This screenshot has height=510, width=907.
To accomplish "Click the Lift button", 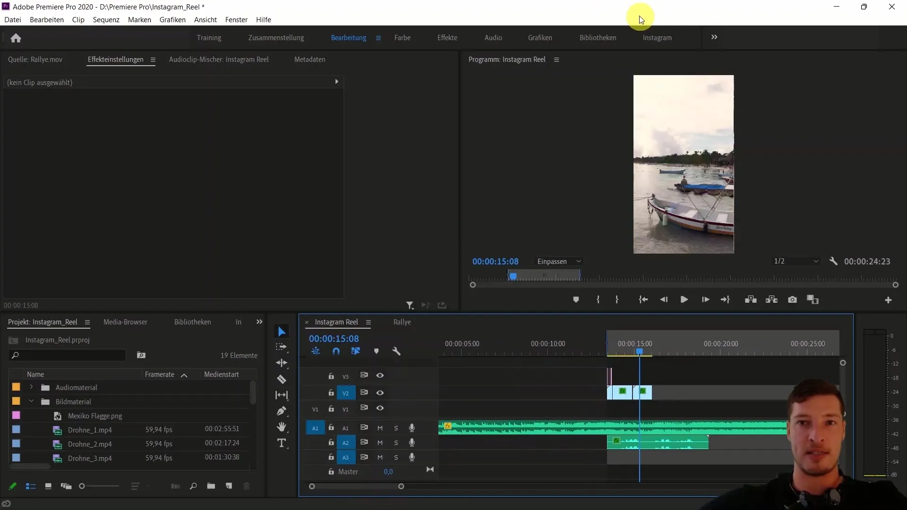I will click(751, 299).
